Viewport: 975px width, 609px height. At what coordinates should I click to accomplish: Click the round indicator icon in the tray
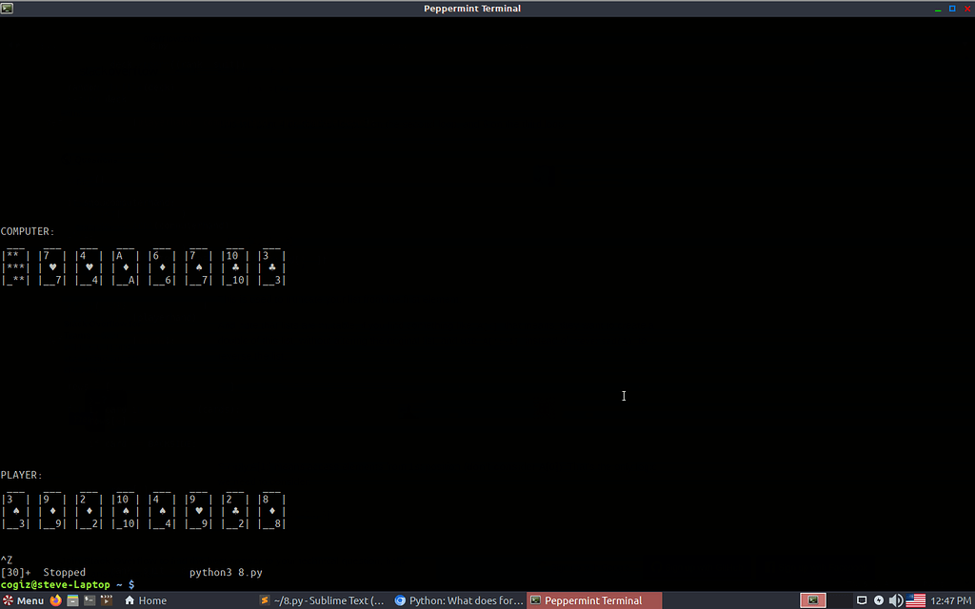878,600
